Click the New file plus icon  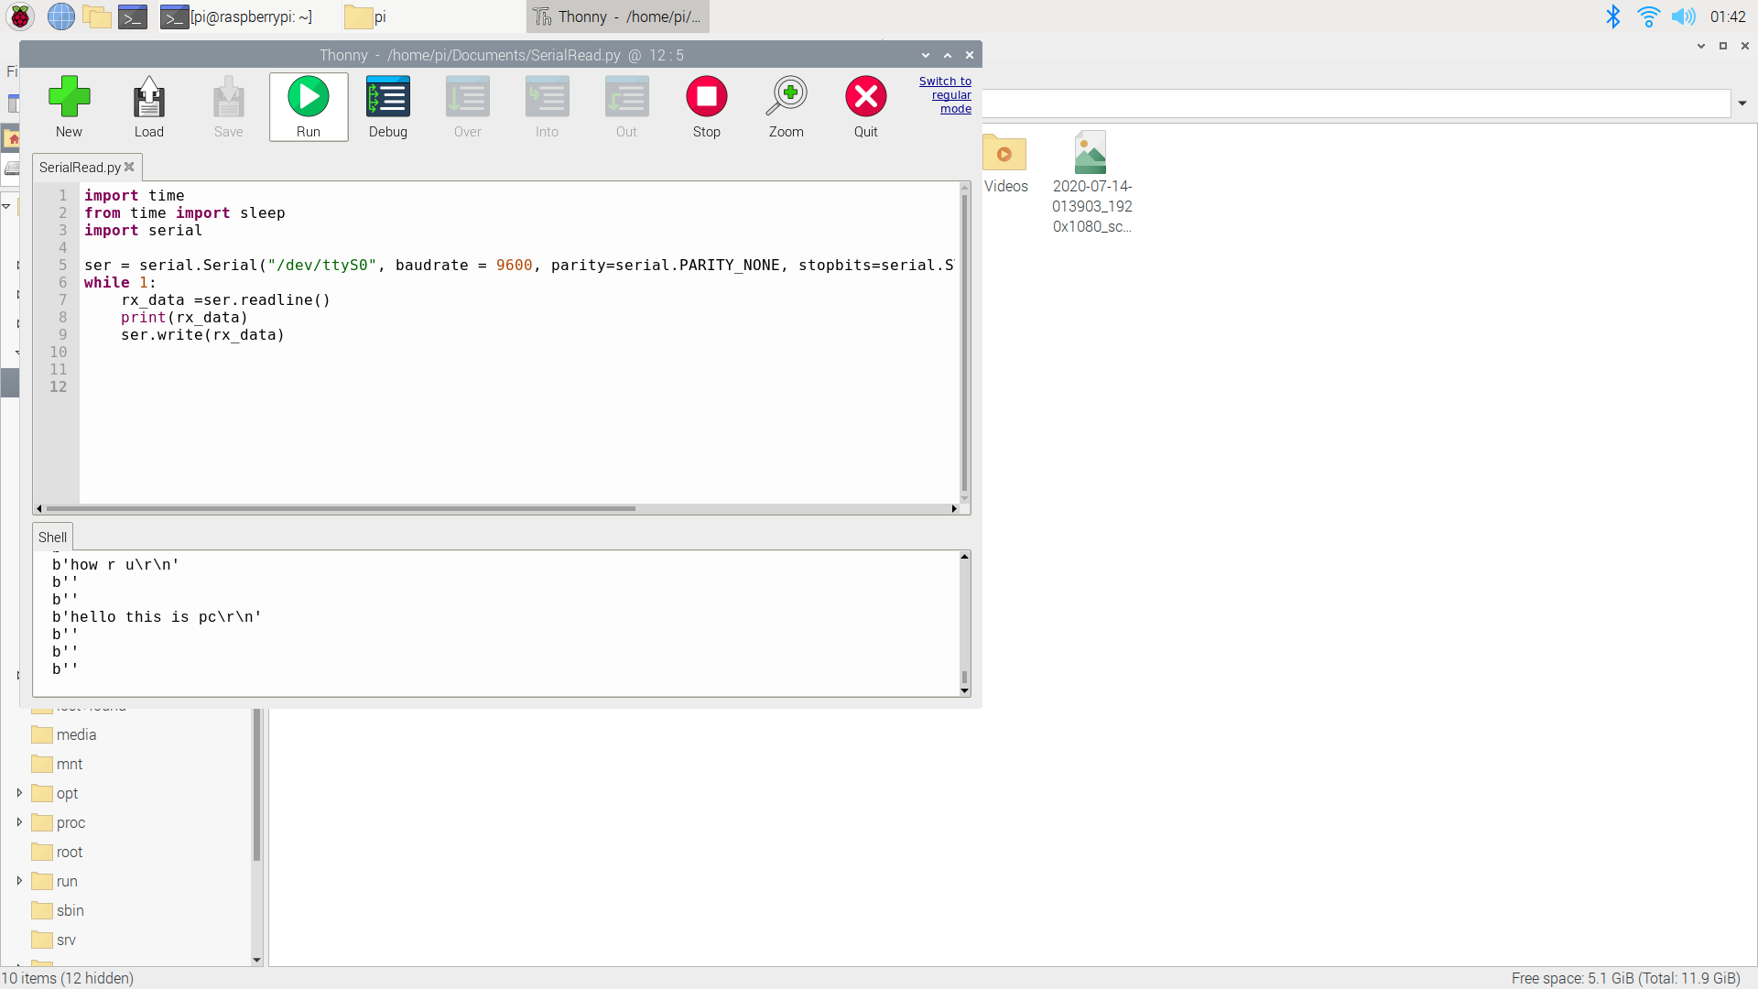click(x=69, y=97)
